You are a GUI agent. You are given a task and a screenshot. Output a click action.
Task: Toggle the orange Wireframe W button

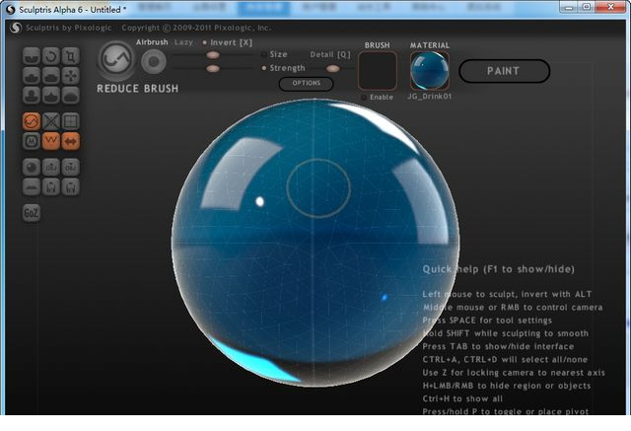coord(51,141)
